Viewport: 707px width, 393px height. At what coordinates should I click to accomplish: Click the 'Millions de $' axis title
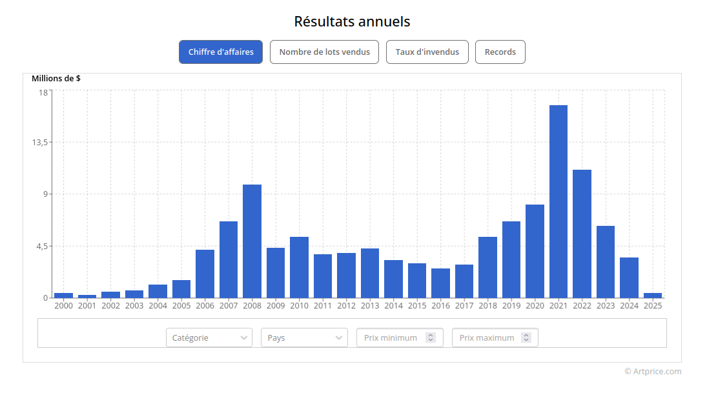pos(56,79)
